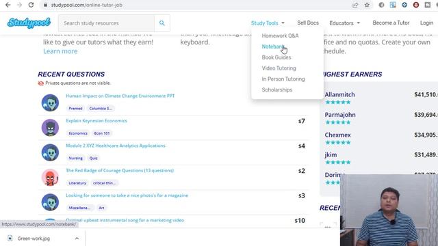Click top earner Allanmitch

(x=339, y=94)
